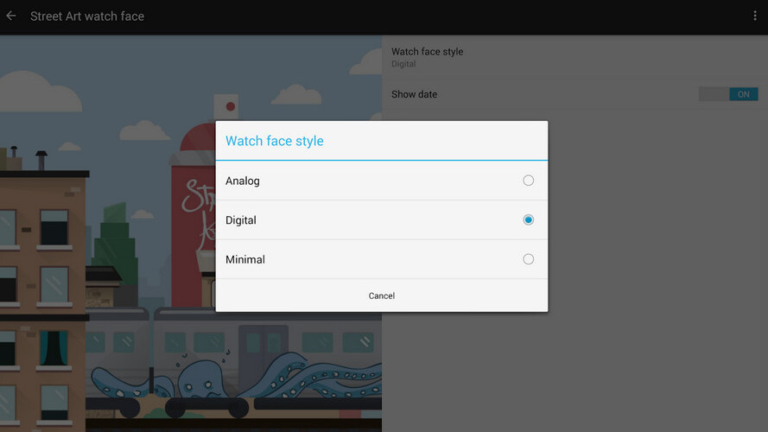The height and width of the screenshot is (432, 768).
Task: Open the three-dot overflow menu
Action: click(755, 16)
